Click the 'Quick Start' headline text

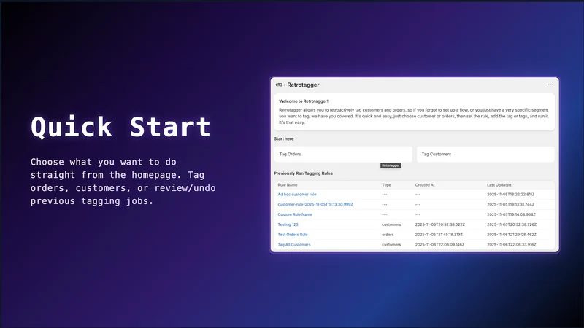coord(121,127)
